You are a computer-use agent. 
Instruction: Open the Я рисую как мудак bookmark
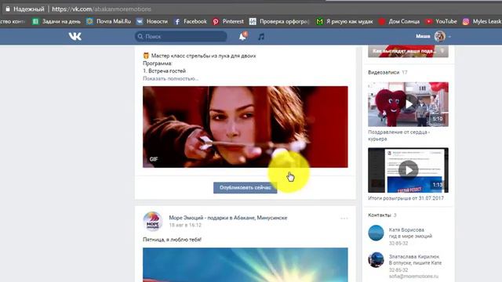[x=344, y=21]
